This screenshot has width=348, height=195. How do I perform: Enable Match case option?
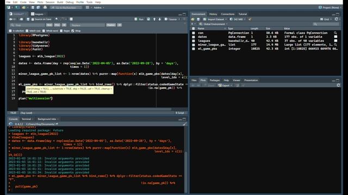click(27, 31)
